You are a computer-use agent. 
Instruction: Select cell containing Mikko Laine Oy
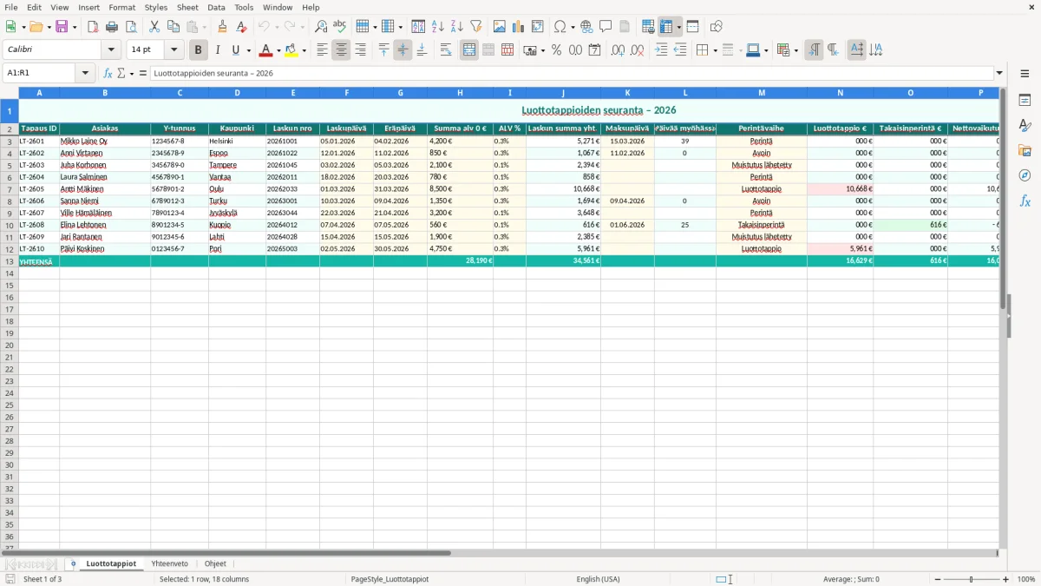105,141
